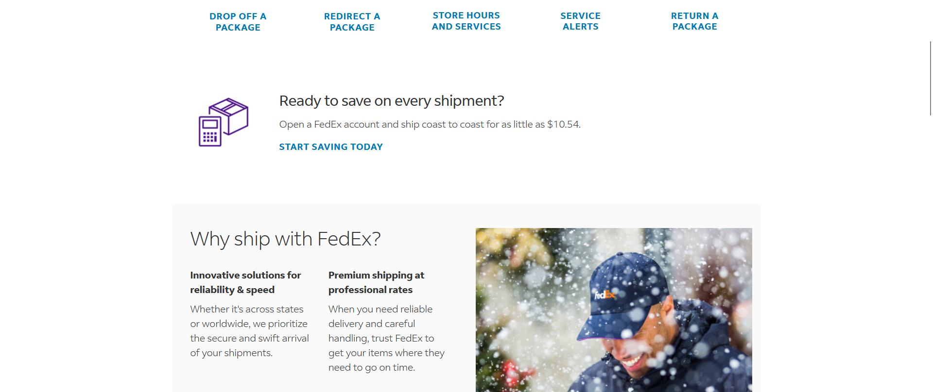Follow the Start Saving Today link
Viewport: 933px width, 392px height.
coord(331,147)
